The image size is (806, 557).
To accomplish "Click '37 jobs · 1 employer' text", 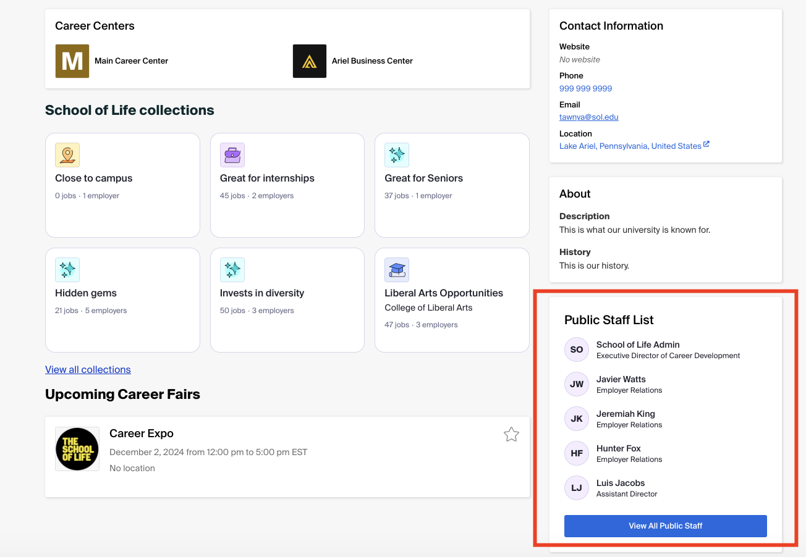I will [418, 196].
